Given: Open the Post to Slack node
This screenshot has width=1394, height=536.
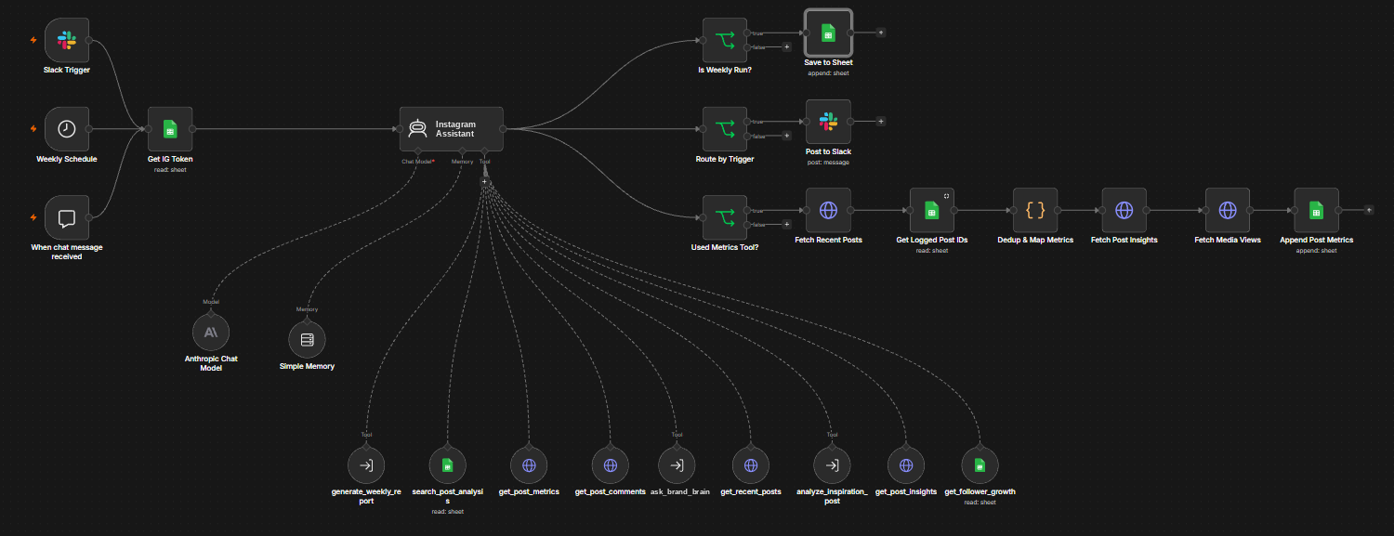Looking at the screenshot, I should pyautogui.click(x=828, y=121).
